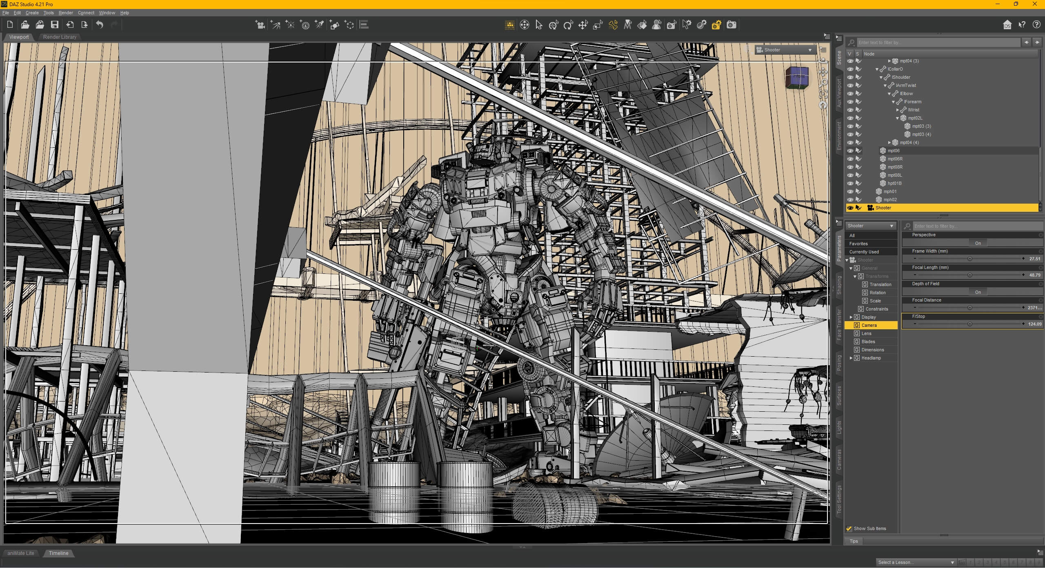Viewport: 1045px width, 568px height.
Task: Open the Tips bar
Action: click(854, 541)
